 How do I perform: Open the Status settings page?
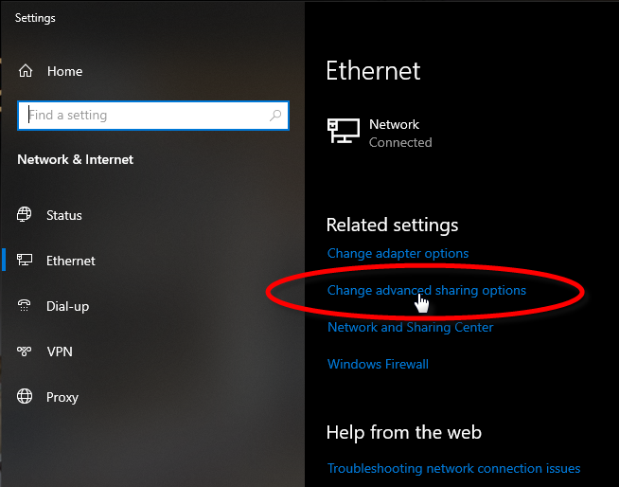pyautogui.click(x=64, y=215)
